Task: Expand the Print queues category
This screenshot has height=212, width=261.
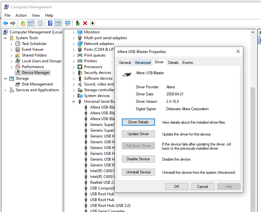Action: pos(73,55)
